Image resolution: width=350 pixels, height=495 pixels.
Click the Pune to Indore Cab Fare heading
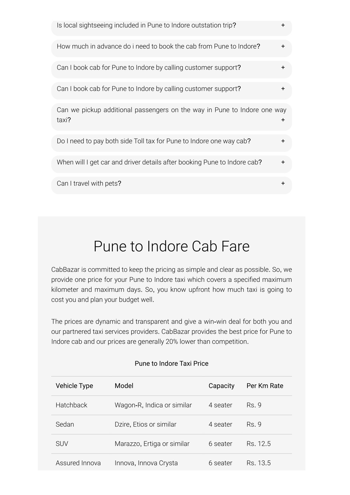click(x=172, y=246)
